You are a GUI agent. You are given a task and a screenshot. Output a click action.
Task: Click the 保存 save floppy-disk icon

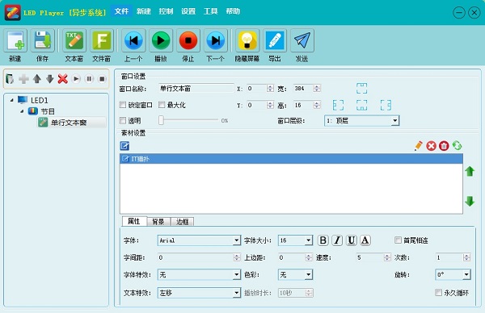pos(42,40)
